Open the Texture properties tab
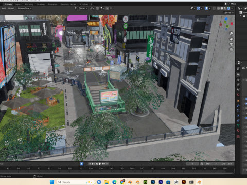247x185 pixels. point(238,137)
